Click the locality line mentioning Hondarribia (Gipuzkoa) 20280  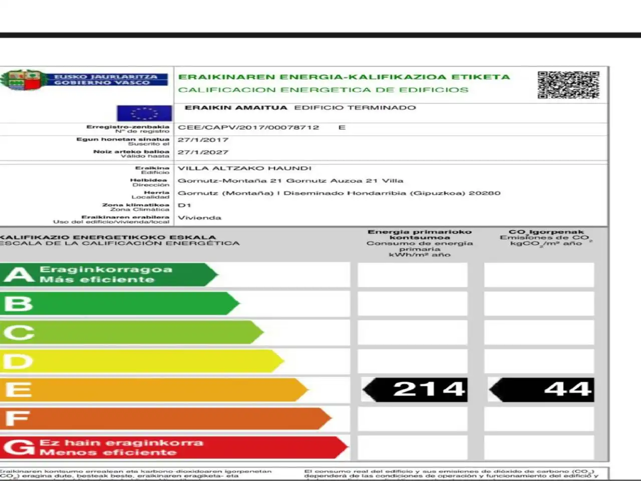(x=339, y=193)
